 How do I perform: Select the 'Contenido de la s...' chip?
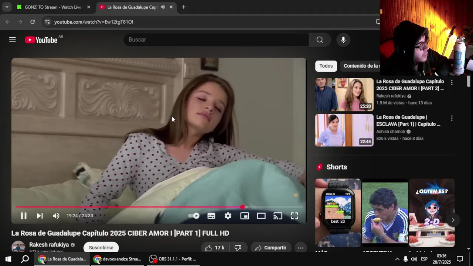coord(361,66)
